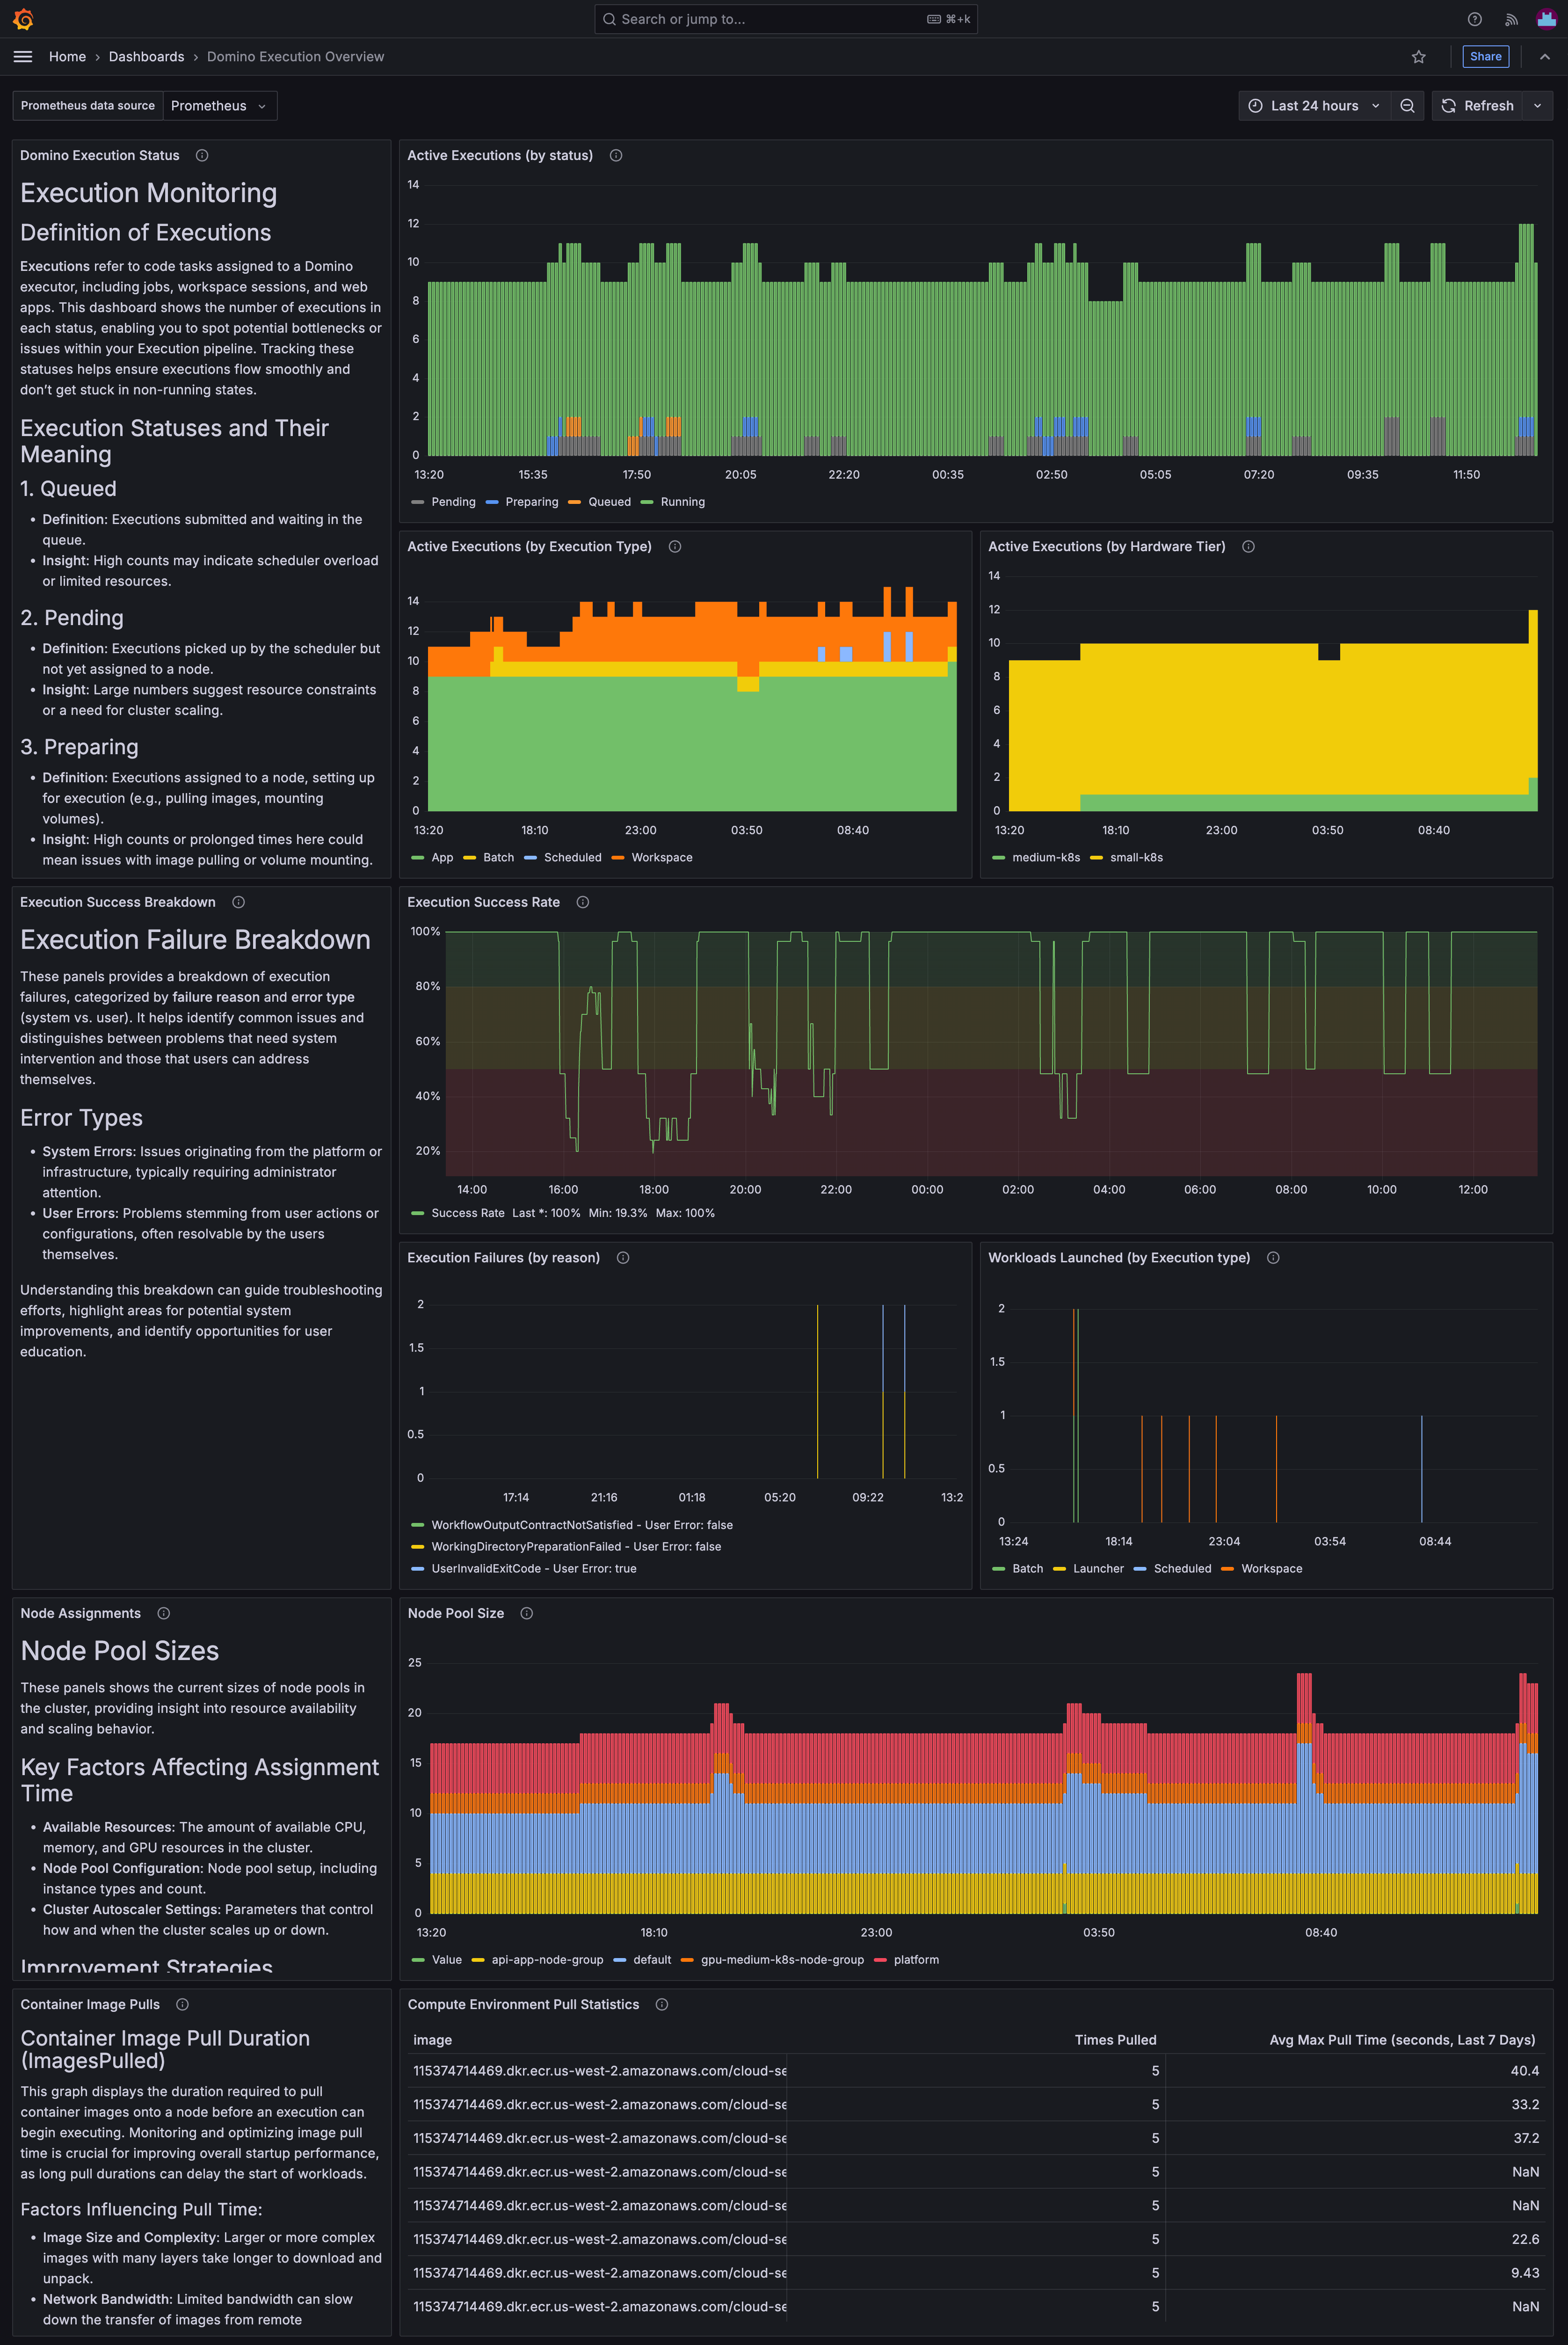Toggle gpu-medium-k8s-node-group in Node Pool legend

click(x=782, y=1960)
